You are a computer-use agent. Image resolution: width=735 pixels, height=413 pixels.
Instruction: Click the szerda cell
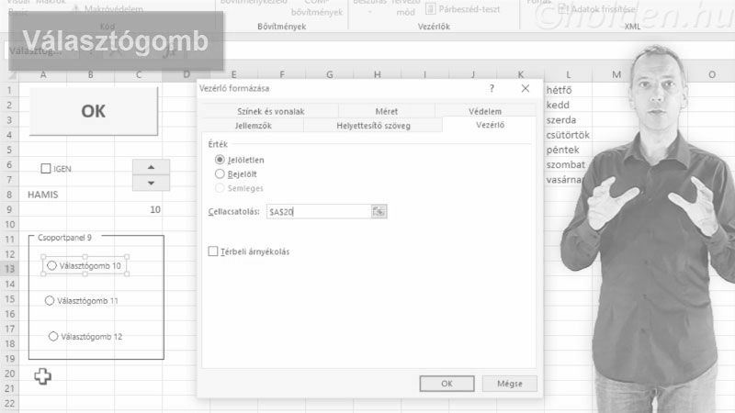coord(568,120)
